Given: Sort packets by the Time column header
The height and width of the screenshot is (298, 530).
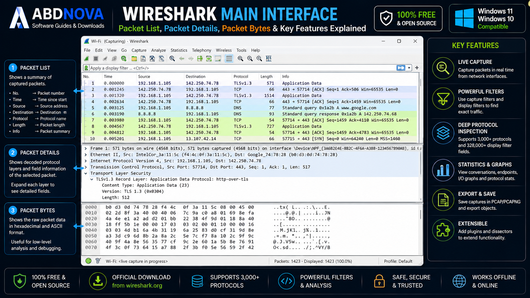Looking at the screenshot, I should pos(108,76).
